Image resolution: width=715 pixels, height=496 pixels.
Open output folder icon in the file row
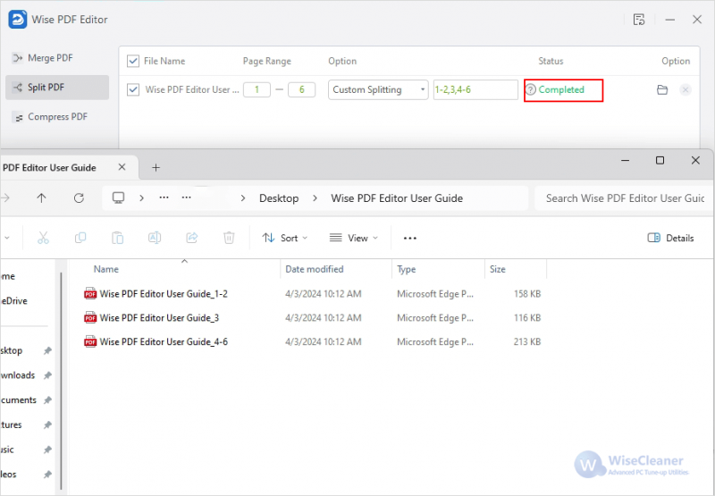662,89
